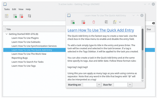Open Starting on date picker
Image resolution: width=158 pixels, height=99 pixels.
pyautogui.click(x=99, y=85)
